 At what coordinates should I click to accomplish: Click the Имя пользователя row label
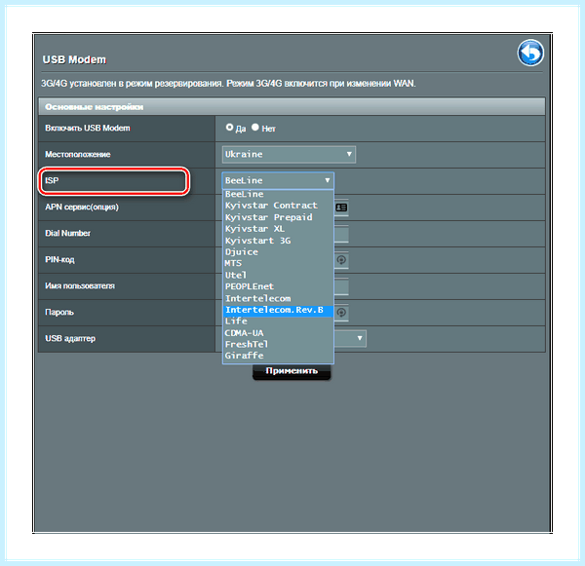point(80,285)
